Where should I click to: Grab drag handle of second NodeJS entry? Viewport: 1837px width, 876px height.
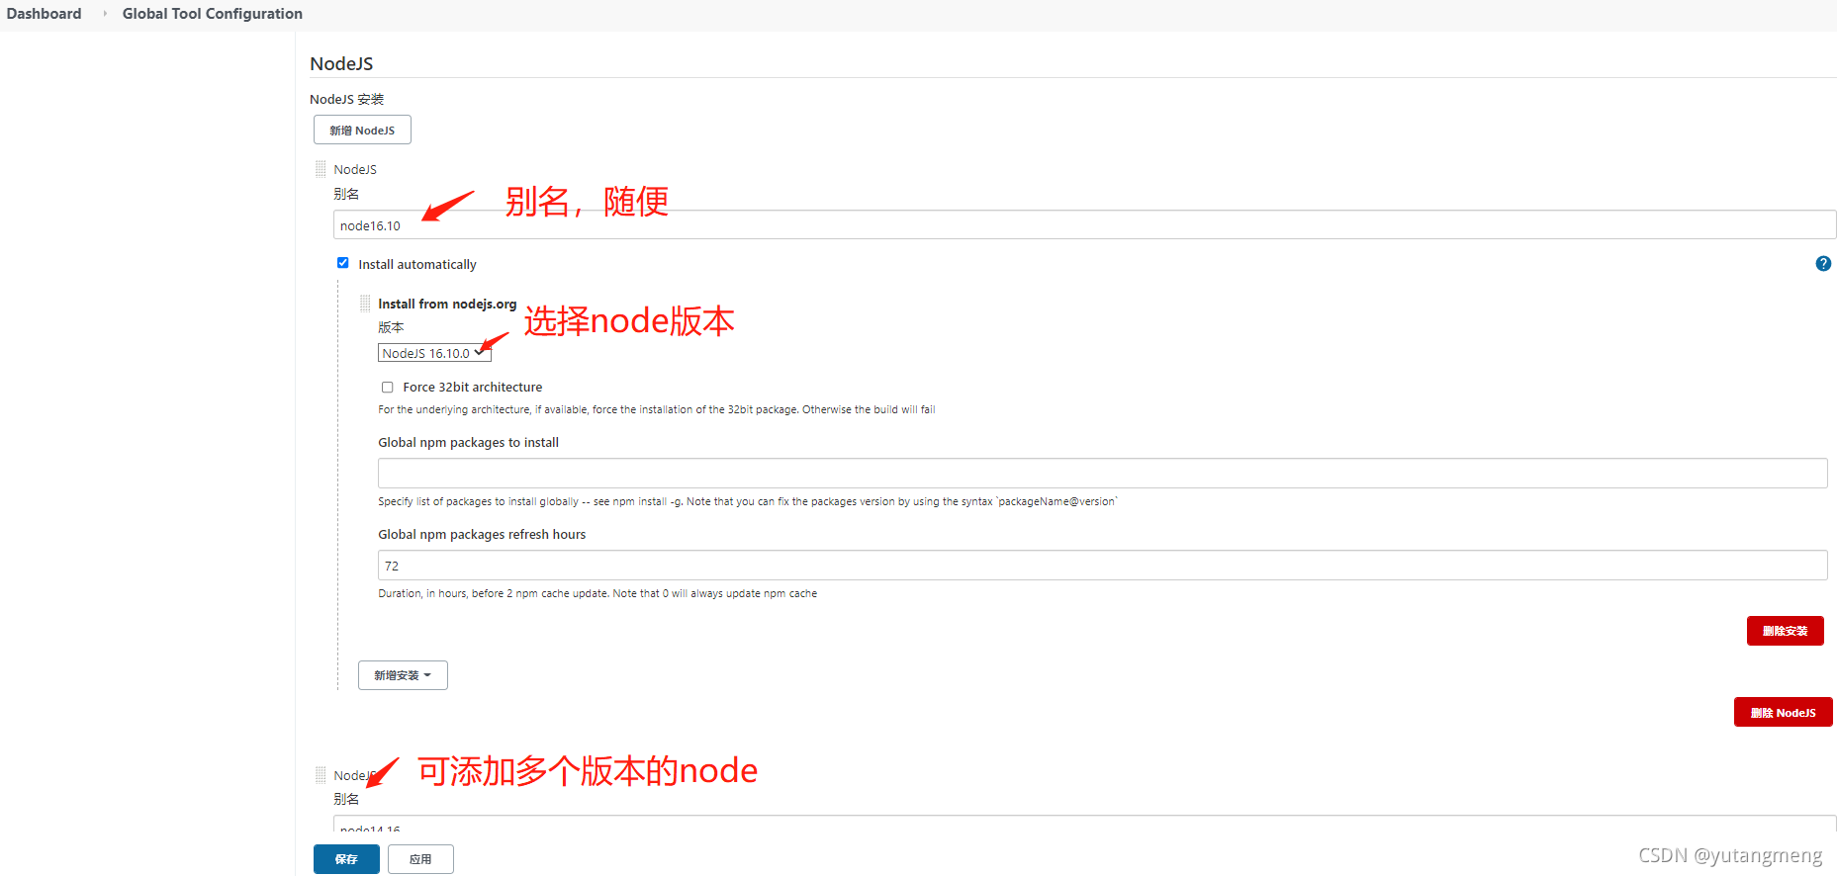(321, 775)
